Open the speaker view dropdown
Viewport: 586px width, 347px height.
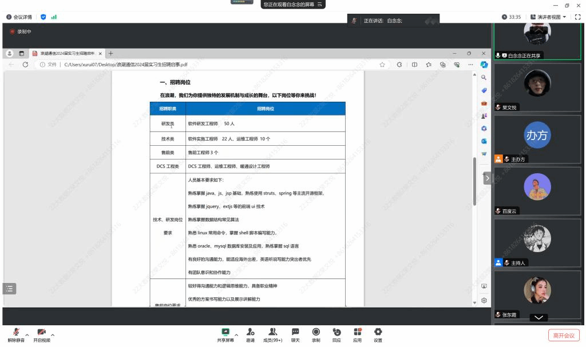click(x=548, y=17)
